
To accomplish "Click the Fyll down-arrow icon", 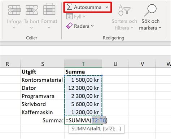I will pos(70,17).
